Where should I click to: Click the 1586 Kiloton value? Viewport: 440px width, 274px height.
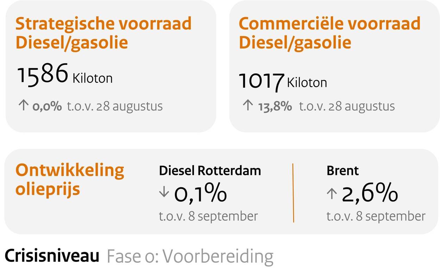(x=65, y=75)
